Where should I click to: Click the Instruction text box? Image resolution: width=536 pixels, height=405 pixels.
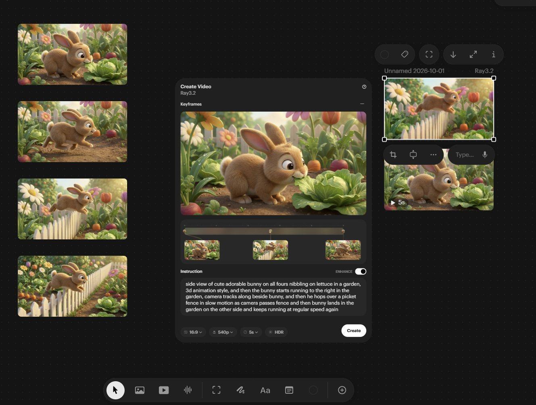tap(273, 297)
